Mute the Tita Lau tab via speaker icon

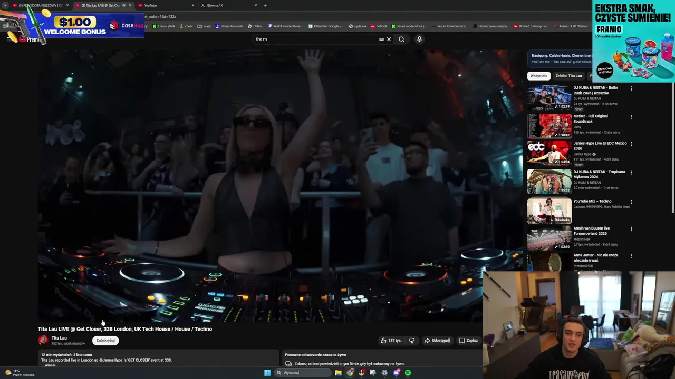click(x=124, y=5)
